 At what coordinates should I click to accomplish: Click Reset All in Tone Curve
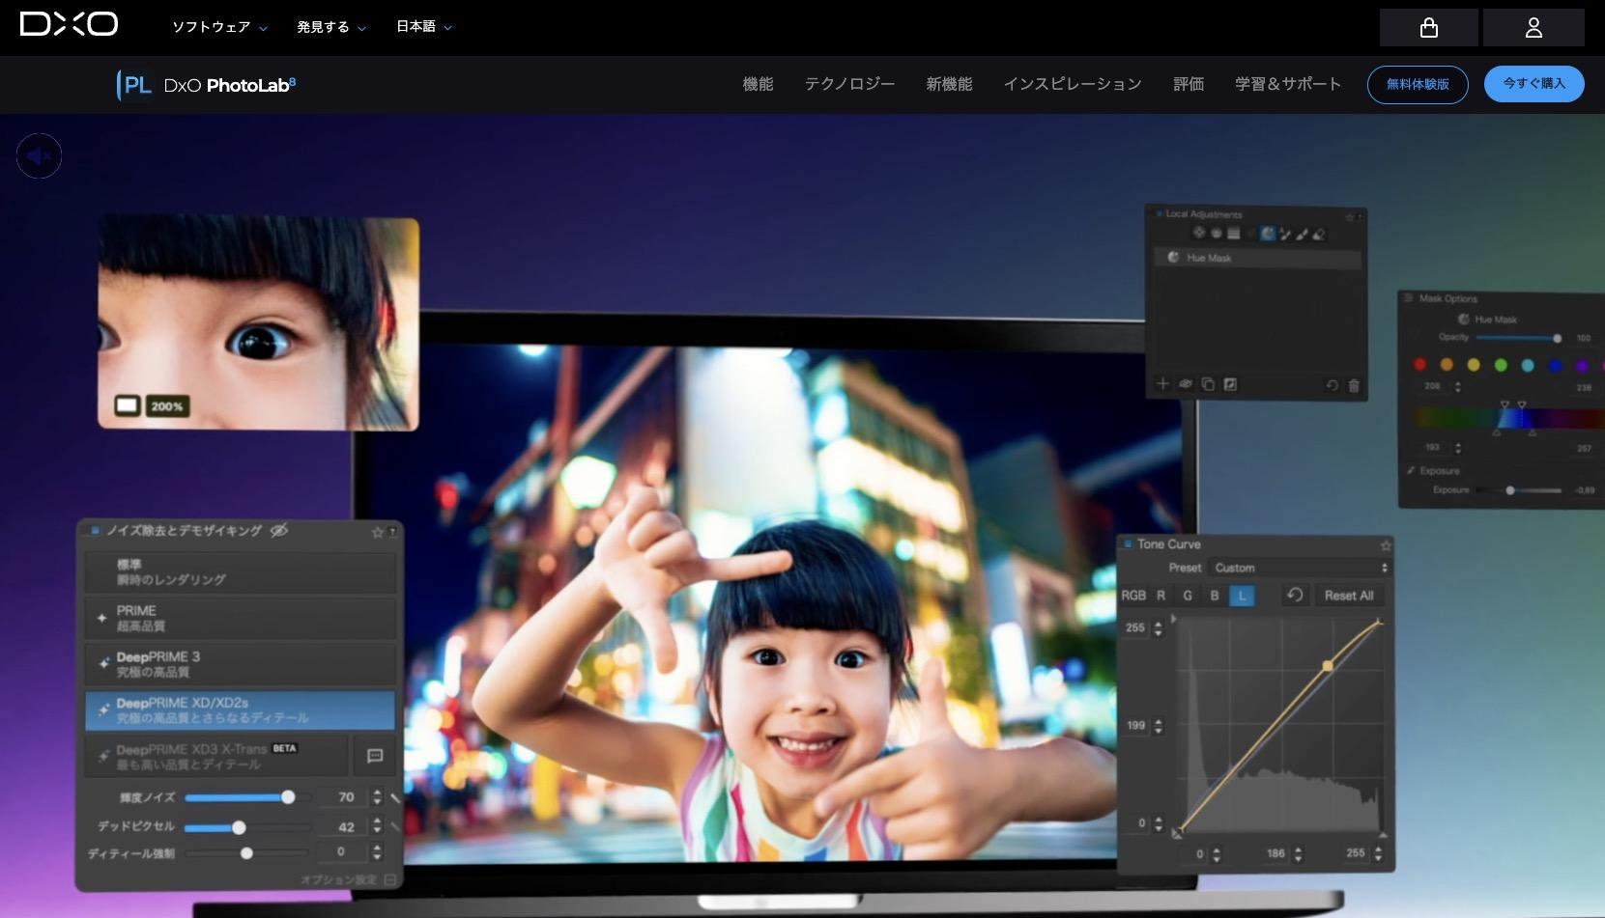[1349, 596]
